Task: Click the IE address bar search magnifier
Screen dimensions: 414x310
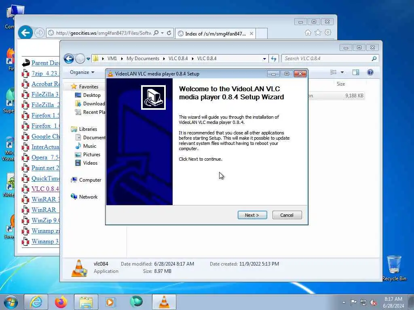Action: tap(156, 33)
